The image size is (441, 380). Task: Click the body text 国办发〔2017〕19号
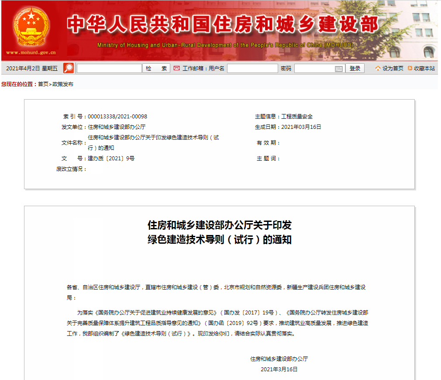click(x=248, y=312)
